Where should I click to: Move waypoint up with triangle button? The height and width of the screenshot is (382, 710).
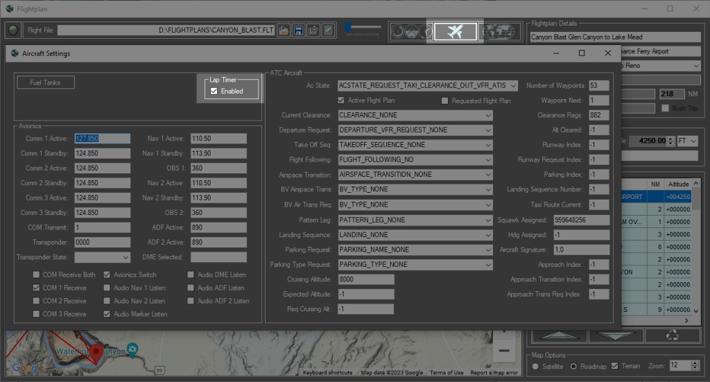tap(560, 336)
